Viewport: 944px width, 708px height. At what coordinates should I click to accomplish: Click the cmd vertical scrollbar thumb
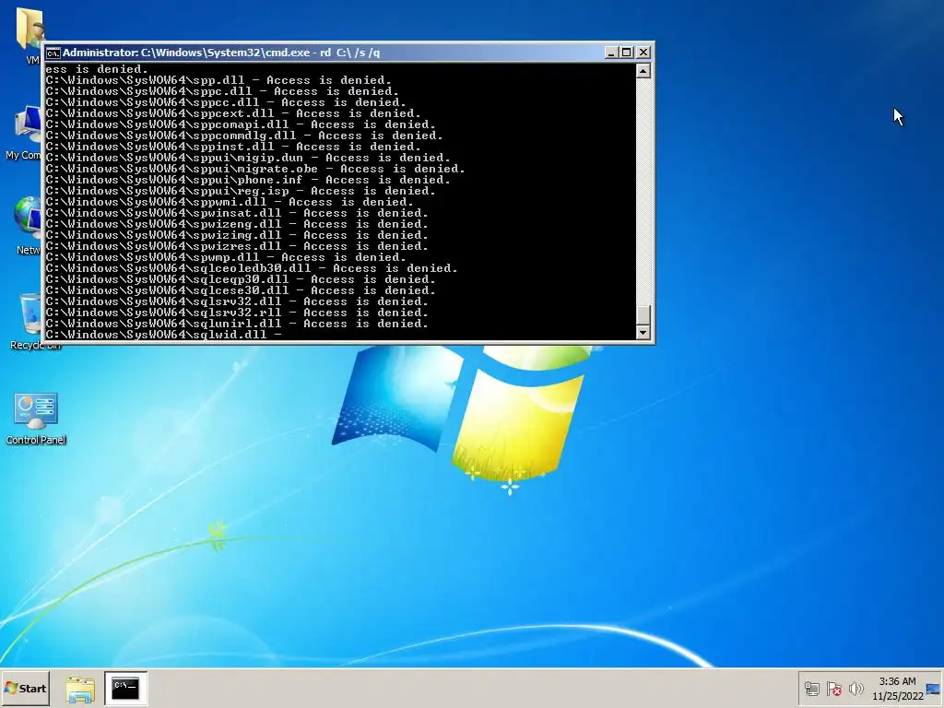point(643,314)
